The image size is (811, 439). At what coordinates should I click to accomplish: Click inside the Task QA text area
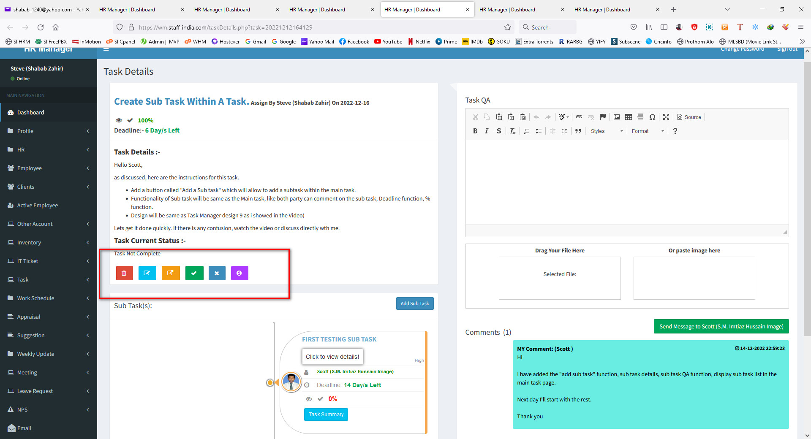coord(627,182)
